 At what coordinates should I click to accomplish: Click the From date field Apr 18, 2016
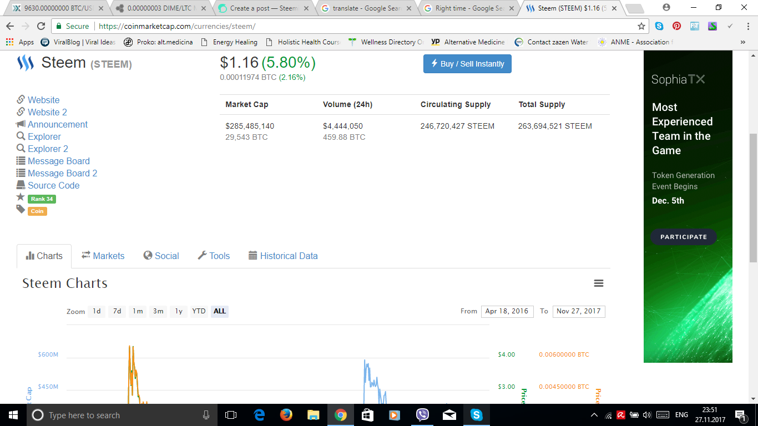coord(507,311)
